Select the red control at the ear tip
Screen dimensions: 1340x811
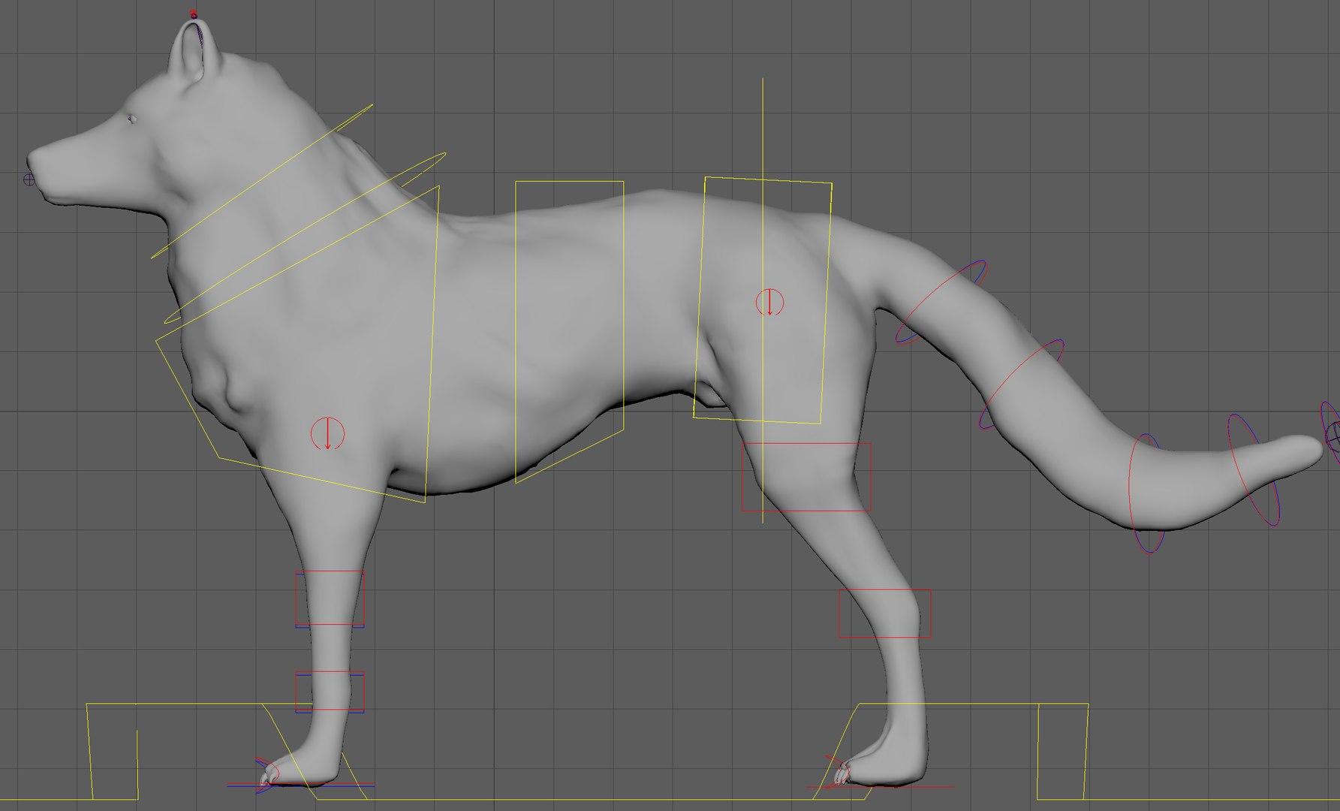click(x=194, y=14)
